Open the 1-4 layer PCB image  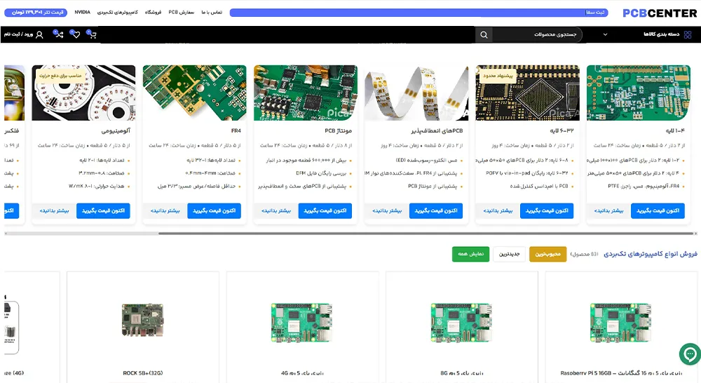click(639, 93)
